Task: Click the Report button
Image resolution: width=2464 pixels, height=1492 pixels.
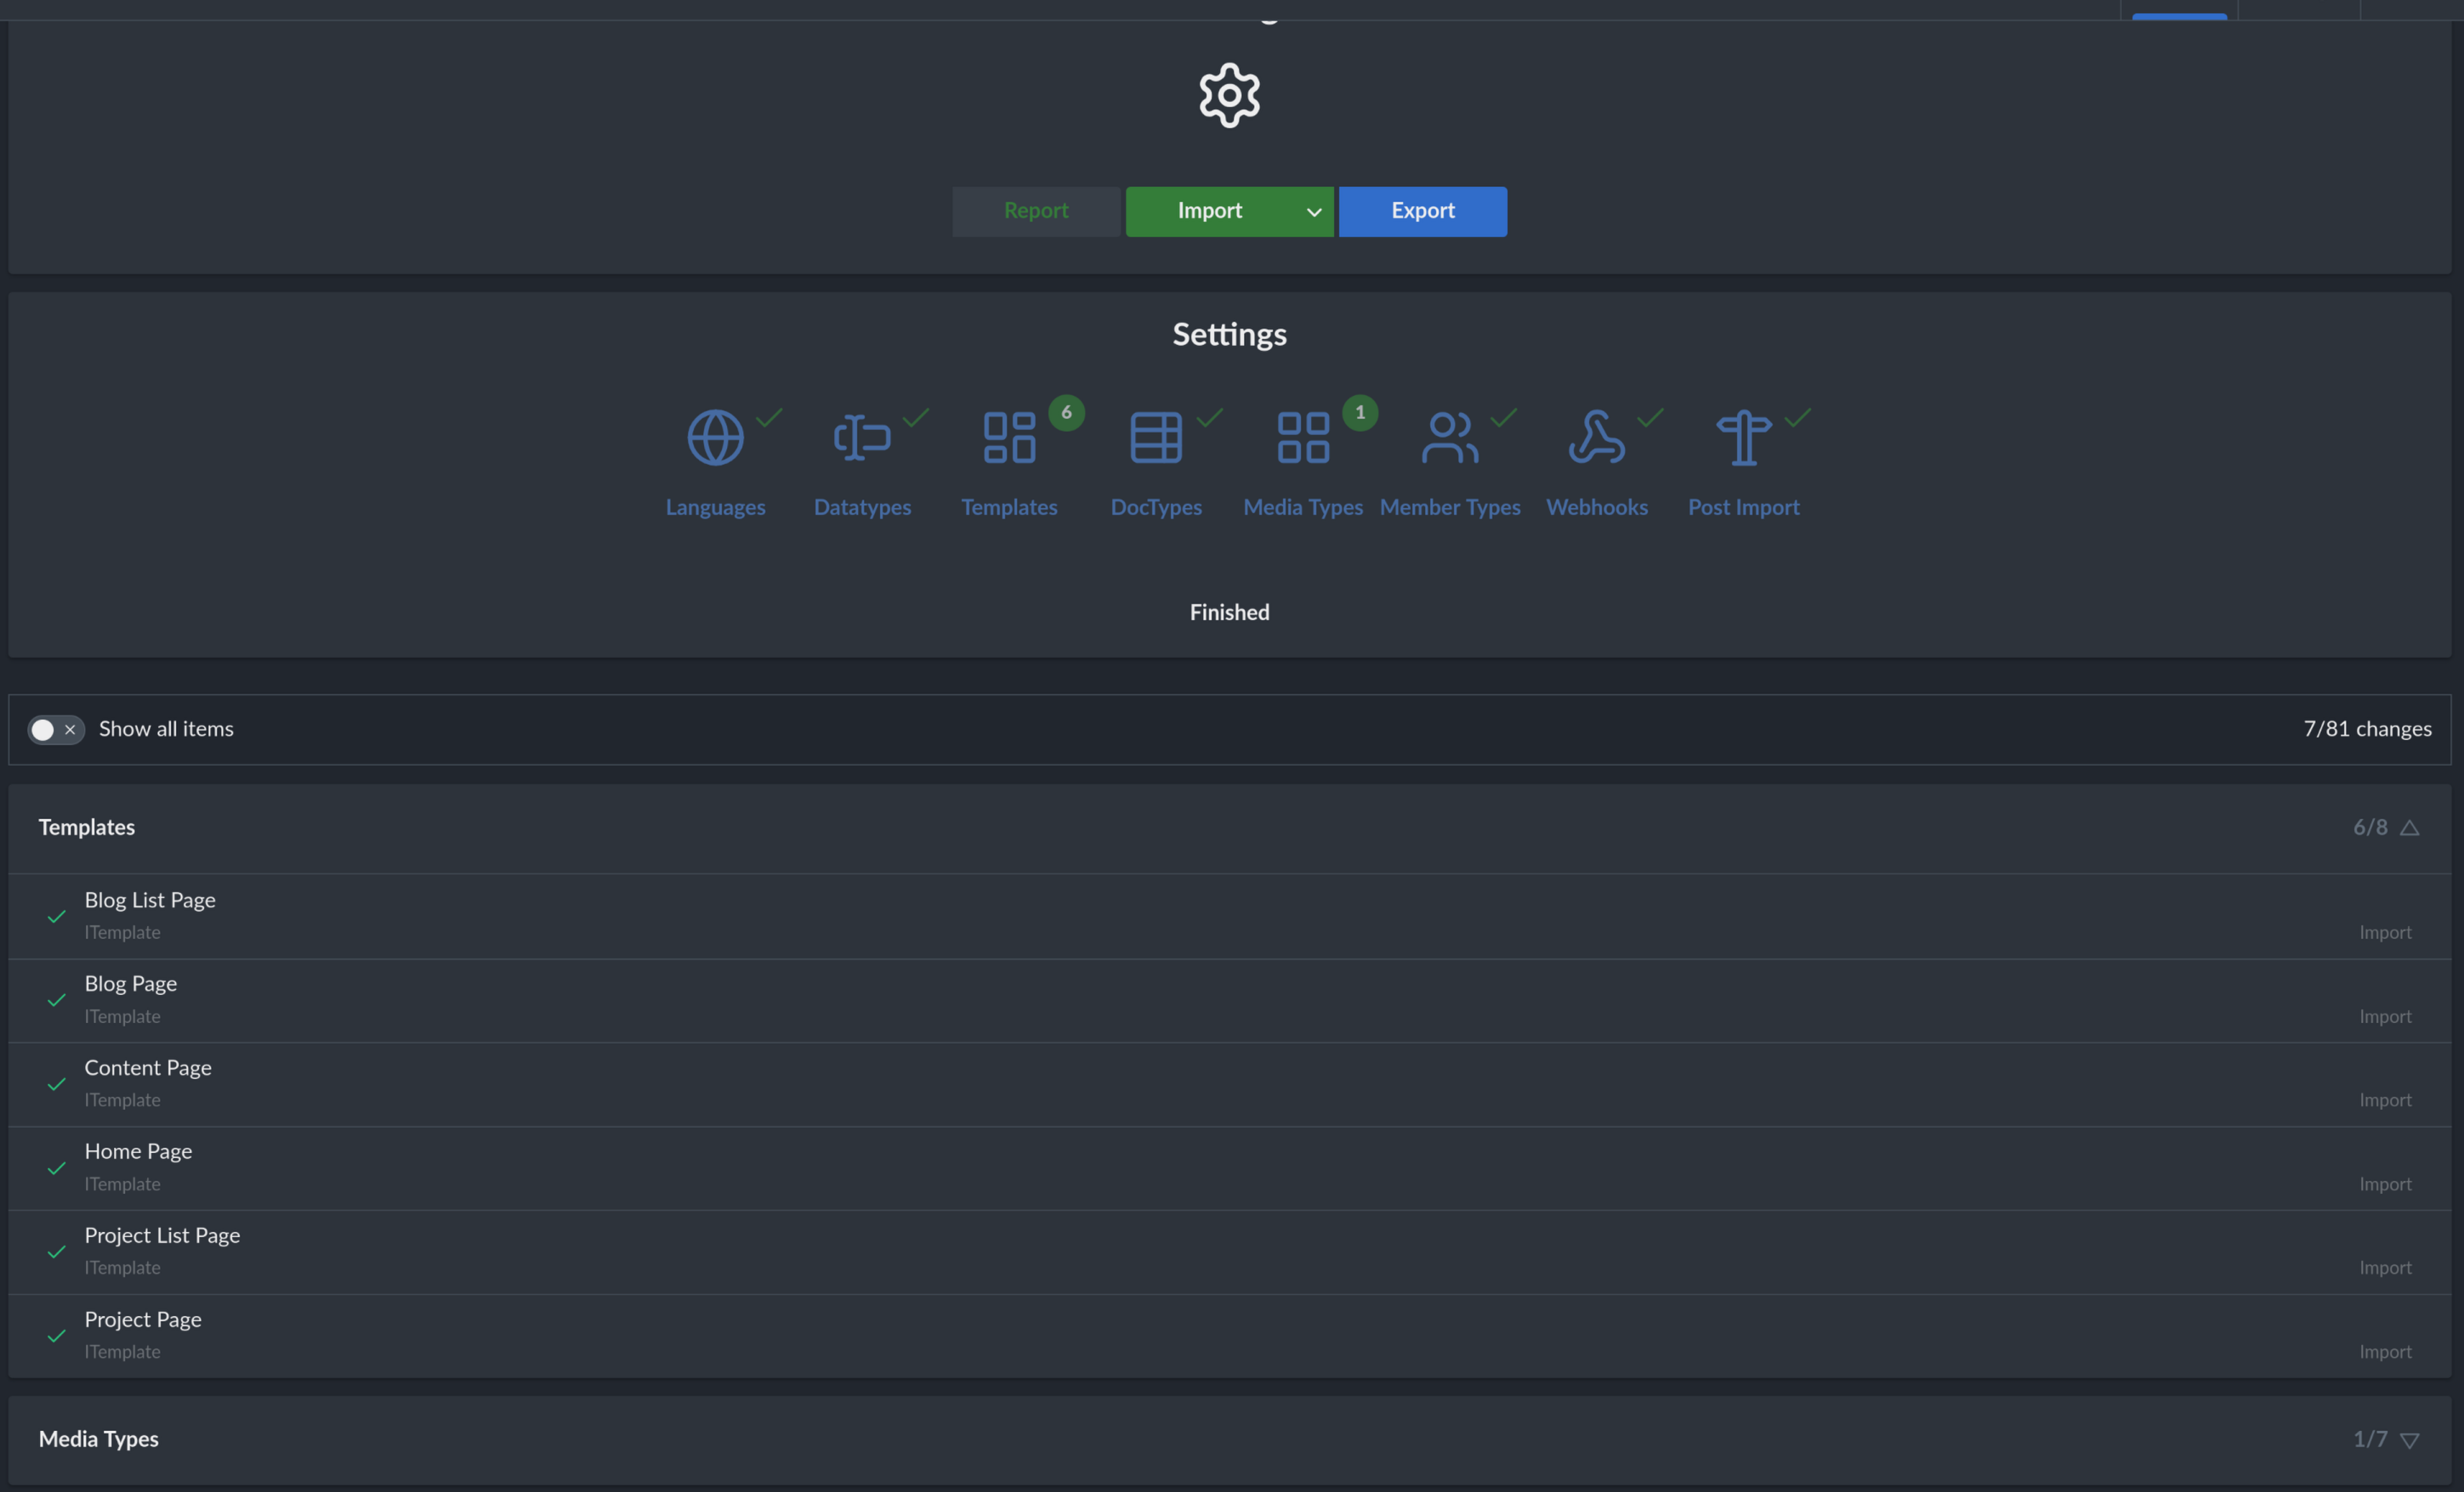Action: tap(1036, 212)
